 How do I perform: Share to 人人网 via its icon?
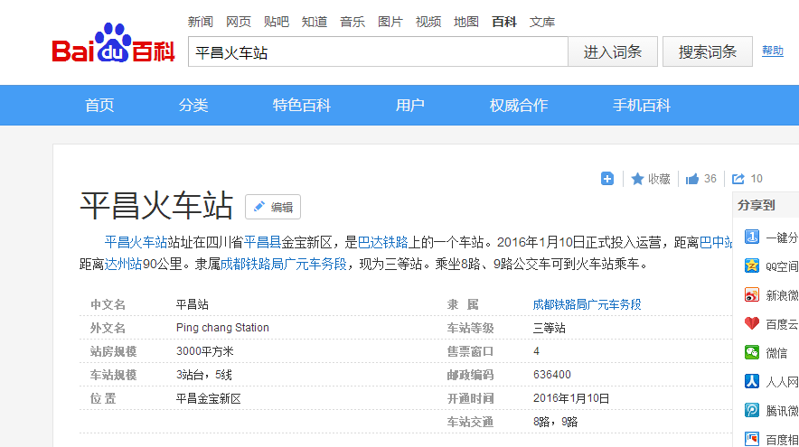[x=752, y=381]
